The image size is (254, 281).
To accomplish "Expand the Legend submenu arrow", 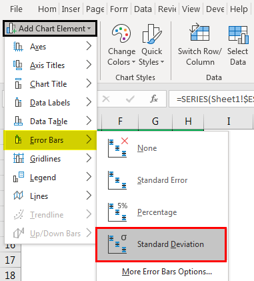I will (x=89, y=177).
